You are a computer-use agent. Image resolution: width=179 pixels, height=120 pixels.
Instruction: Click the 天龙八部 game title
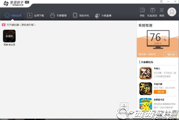coord(158,84)
